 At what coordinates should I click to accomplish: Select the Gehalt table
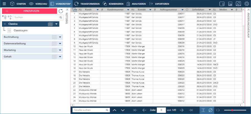(x=33, y=57)
